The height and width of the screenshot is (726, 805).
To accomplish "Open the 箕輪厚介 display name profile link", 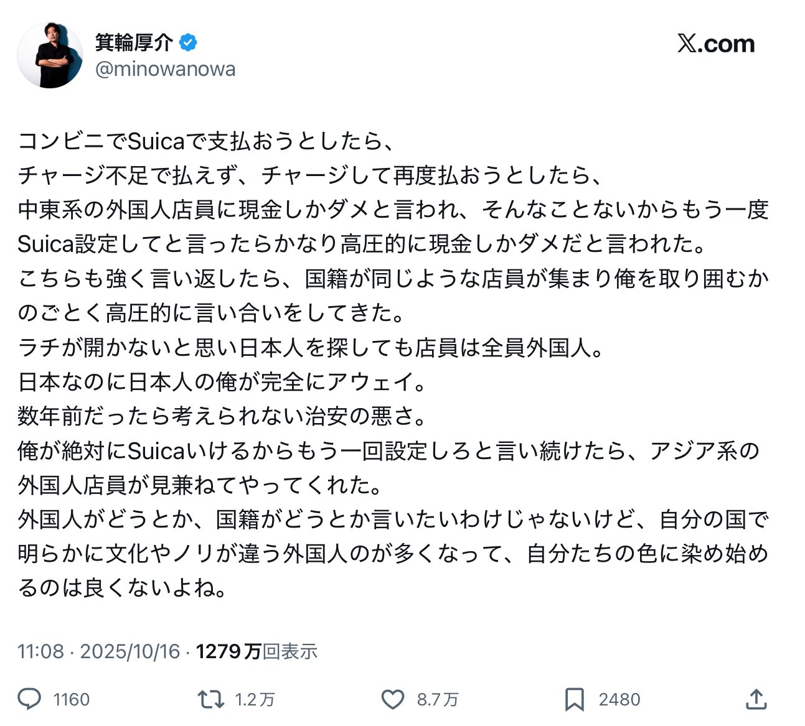I will click(134, 42).
